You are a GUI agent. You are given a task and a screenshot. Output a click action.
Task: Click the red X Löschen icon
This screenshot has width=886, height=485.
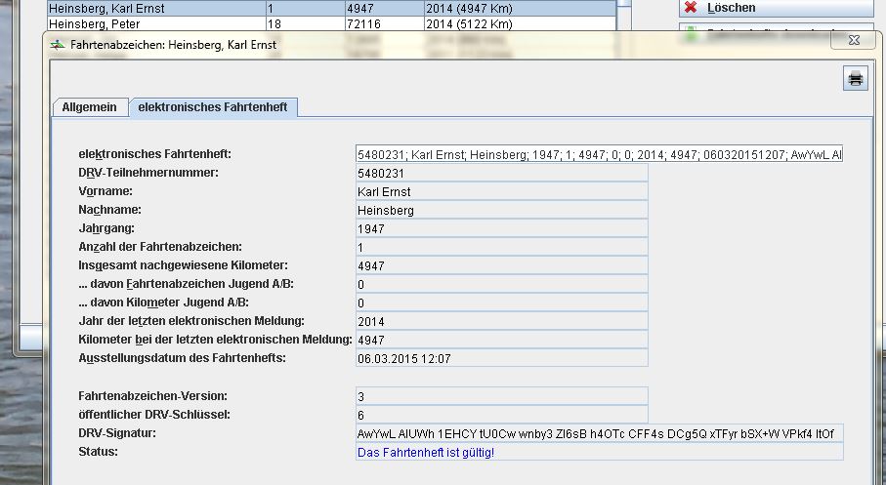(x=692, y=8)
